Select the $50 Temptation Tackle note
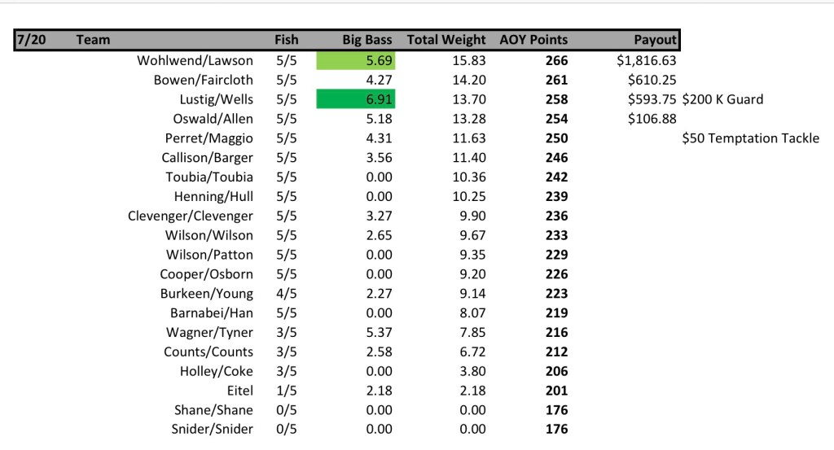This screenshot has width=834, height=450. (750, 138)
